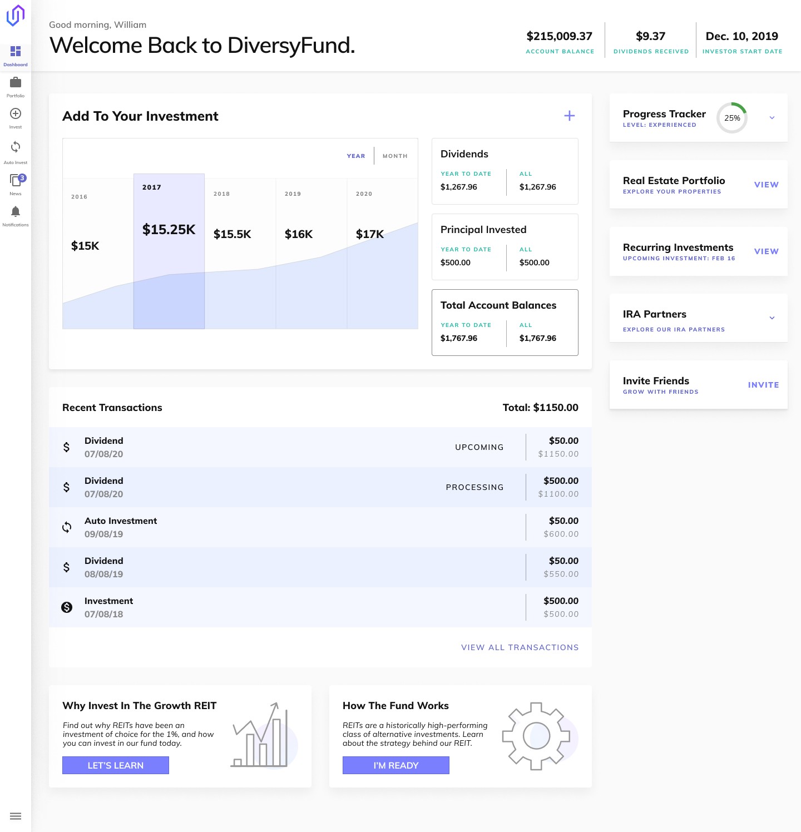Click dollar icon of Upcoming Dividend row
The image size is (801, 832).
point(67,447)
